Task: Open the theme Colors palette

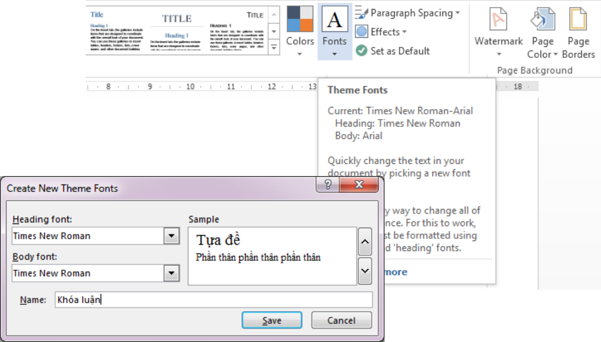Action: point(300,31)
